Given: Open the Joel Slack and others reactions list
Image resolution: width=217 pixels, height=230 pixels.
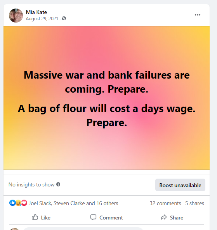Looking at the screenshot, I should coord(73,203).
